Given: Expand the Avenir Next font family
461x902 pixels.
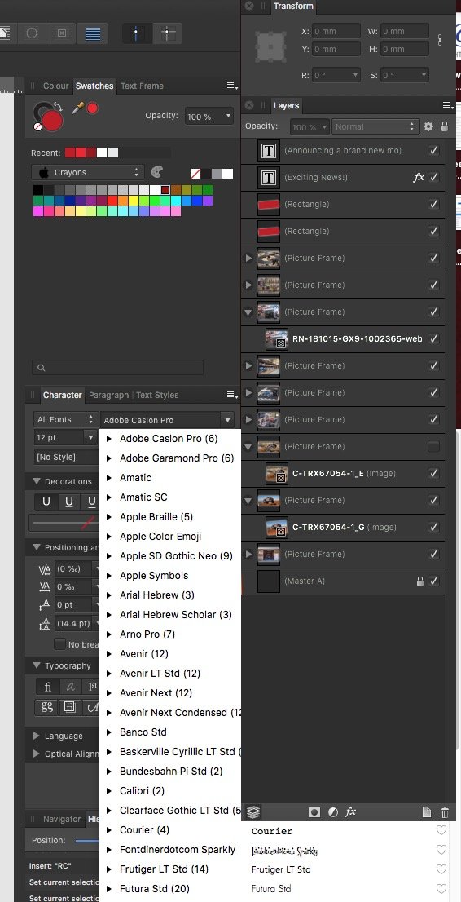Looking at the screenshot, I should click(108, 692).
